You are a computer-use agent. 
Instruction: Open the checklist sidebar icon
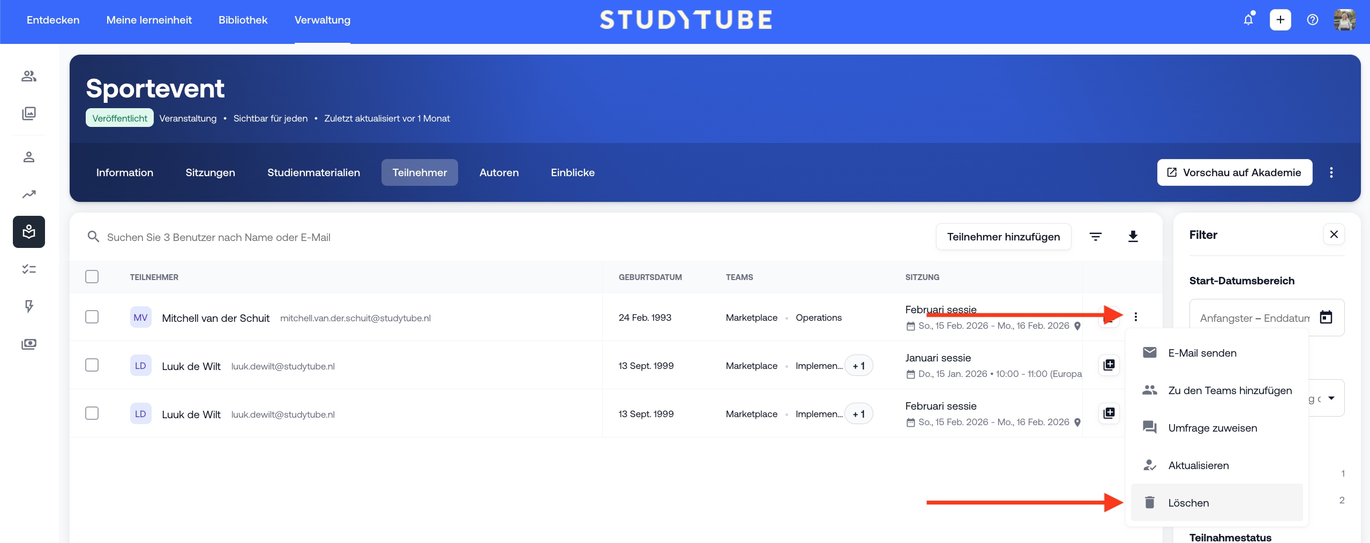[x=29, y=269]
